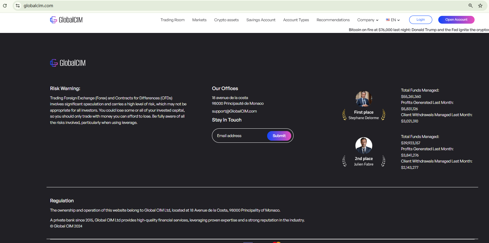Click the '$5,831,126' profits value
This screenshot has height=243, width=489.
[x=409, y=109]
